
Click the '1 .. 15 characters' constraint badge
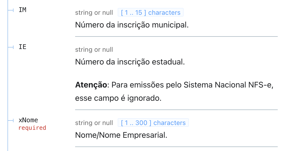151,12
